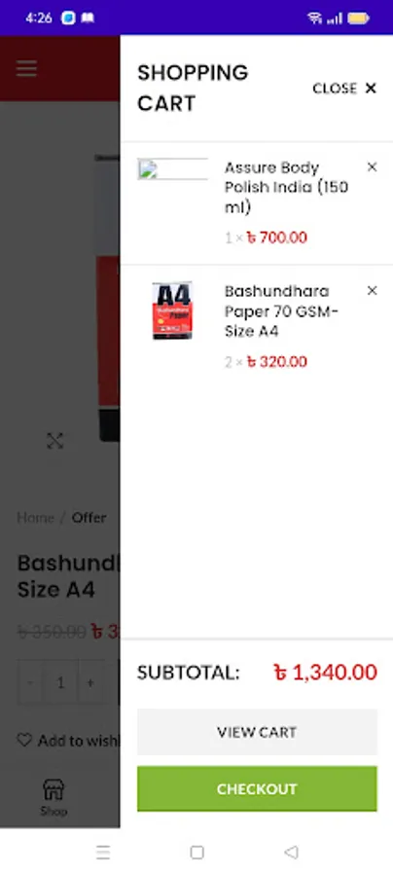The image size is (393, 876).
Task: Increase quantity with the plus stepper
Action: coord(90,682)
